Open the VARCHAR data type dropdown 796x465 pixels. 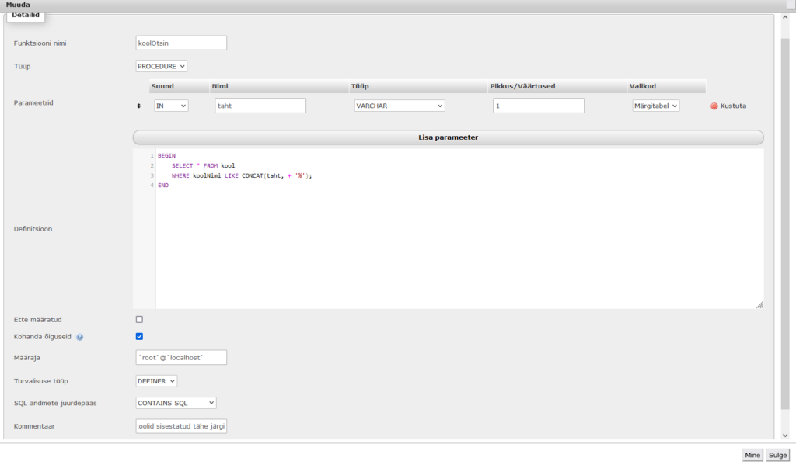(x=400, y=106)
